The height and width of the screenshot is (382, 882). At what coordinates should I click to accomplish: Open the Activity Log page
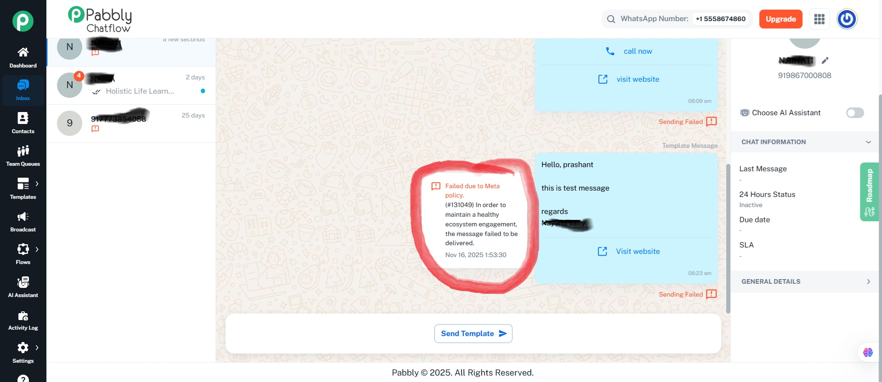(23, 320)
